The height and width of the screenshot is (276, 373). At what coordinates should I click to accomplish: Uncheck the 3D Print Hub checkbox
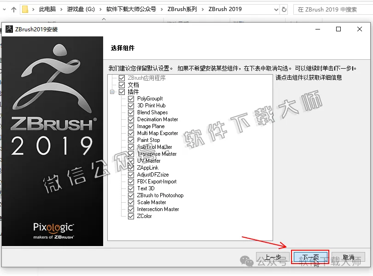coord(131,106)
